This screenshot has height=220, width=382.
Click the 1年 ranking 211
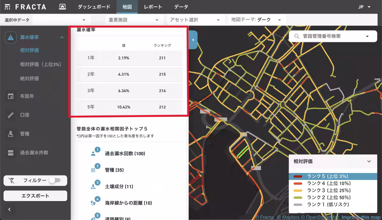(162, 58)
